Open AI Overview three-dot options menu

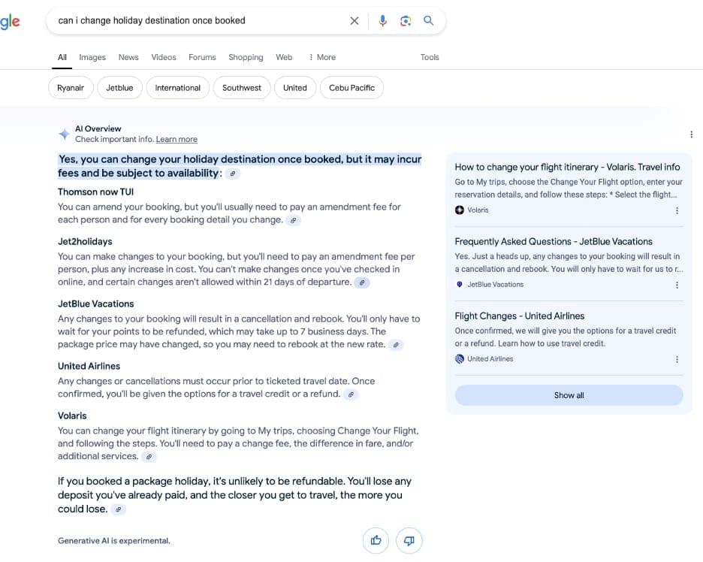[x=691, y=134]
